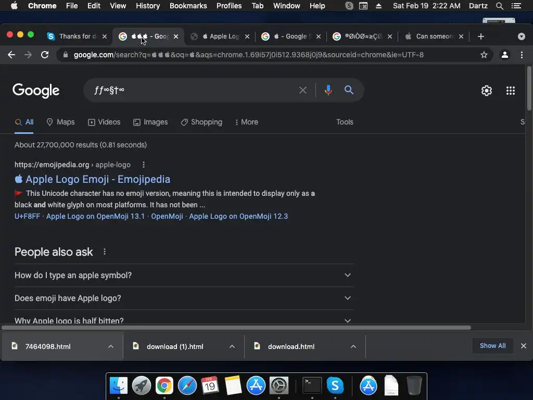Open 'Apple Logo on OpenMoji 13.1' link

point(95,216)
